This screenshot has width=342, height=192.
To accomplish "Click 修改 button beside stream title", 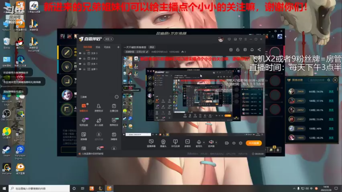I will [x=152, y=47].
